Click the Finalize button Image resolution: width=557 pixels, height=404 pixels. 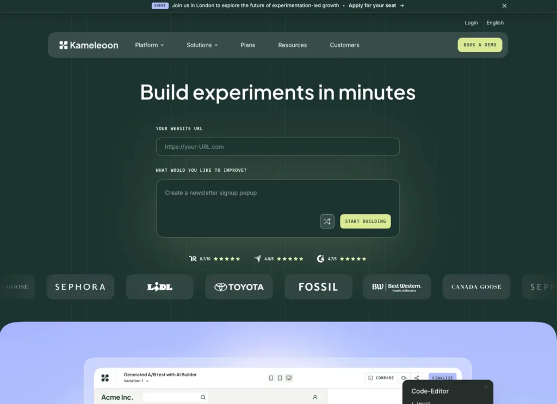tap(442, 378)
